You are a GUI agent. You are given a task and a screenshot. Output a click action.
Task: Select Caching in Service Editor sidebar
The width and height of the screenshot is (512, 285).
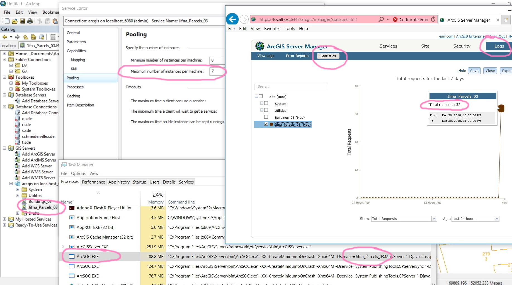pyautogui.click(x=73, y=96)
